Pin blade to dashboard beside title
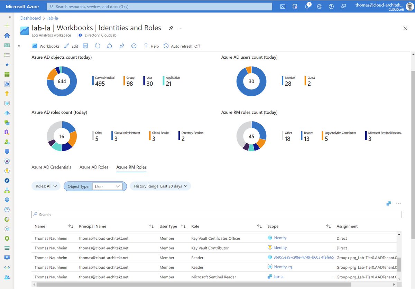415x289 pixels. (171, 28)
